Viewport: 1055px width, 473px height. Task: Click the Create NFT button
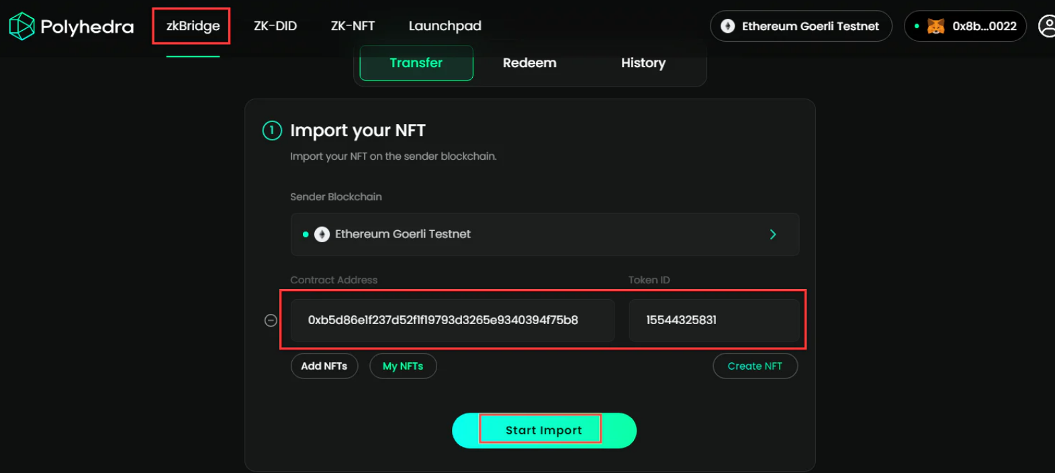pyautogui.click(x=755, y=366)
